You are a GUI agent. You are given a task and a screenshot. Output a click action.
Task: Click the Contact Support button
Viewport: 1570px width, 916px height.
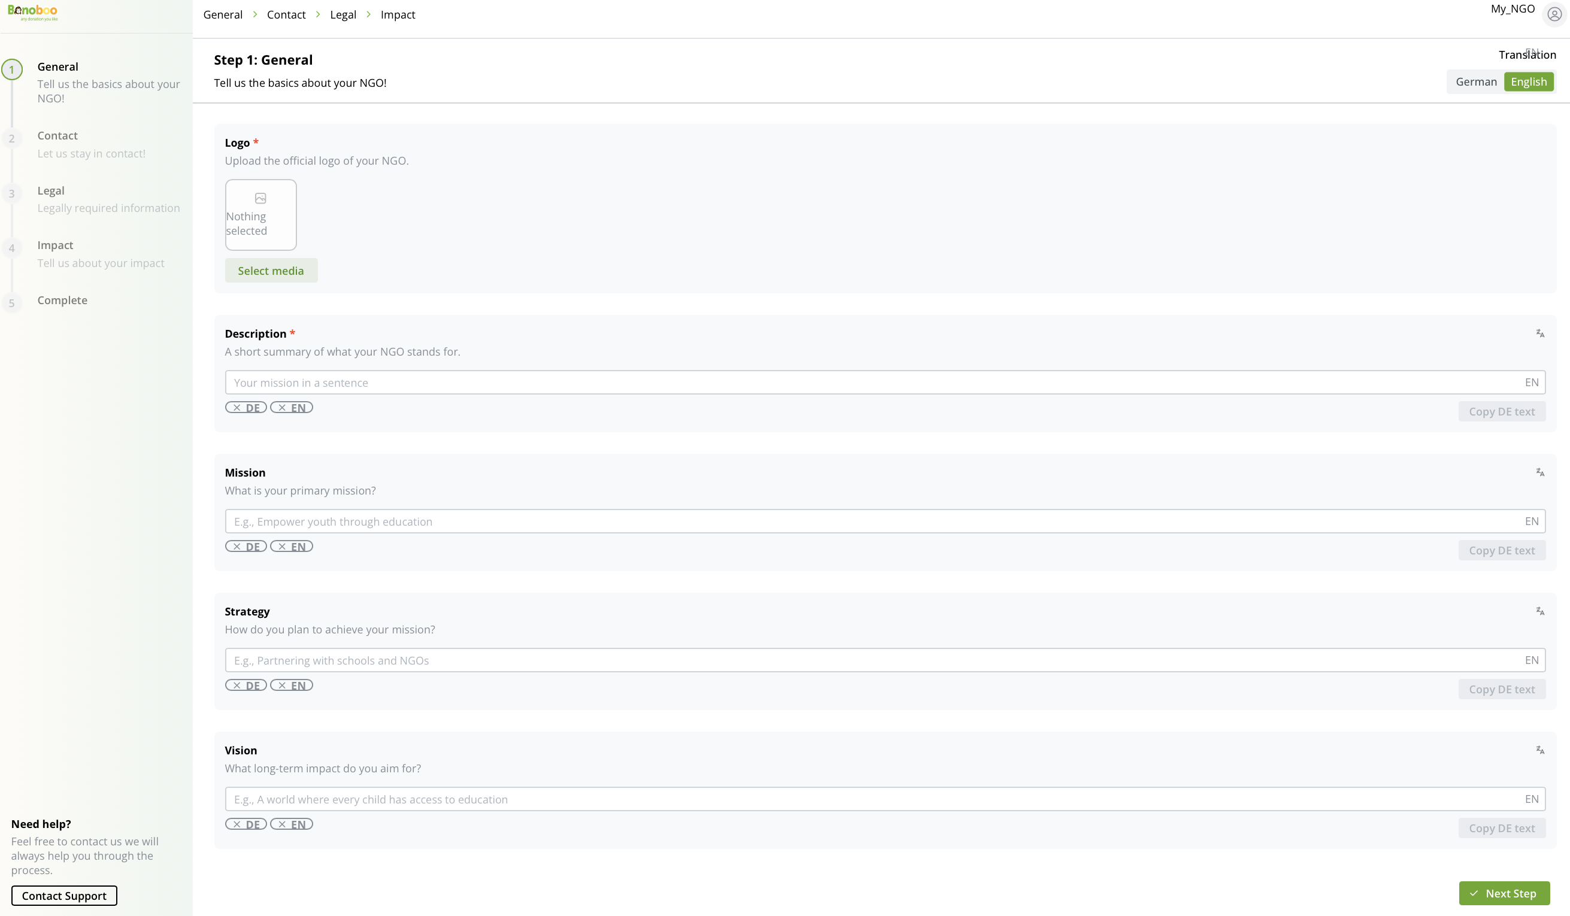click(x=64, y=896)
